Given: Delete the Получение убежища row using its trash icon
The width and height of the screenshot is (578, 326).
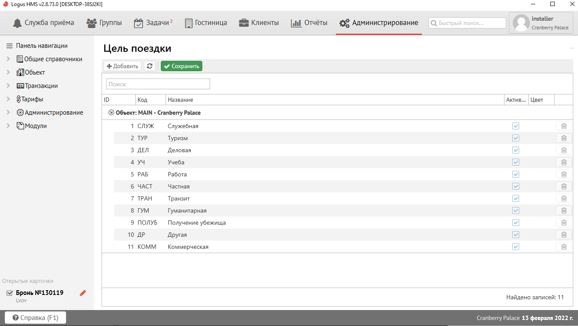Looking at the screenshot, I should (564, 223).
